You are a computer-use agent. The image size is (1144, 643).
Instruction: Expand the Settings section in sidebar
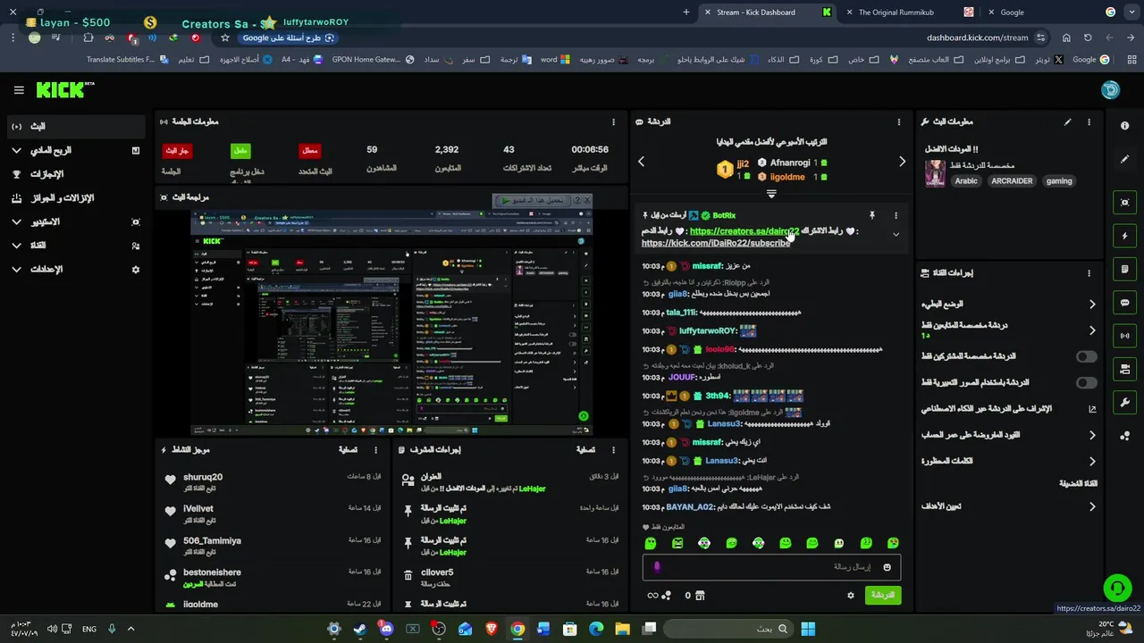(x=74, y=269)
